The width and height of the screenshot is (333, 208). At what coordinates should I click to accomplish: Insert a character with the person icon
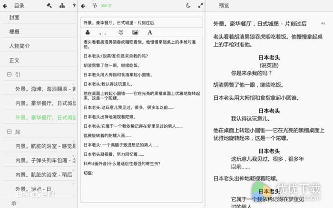point(88,32)
